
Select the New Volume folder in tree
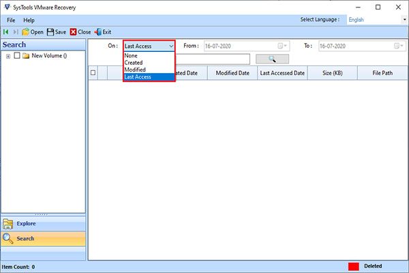pyautogui.click(x=44, y=56)
